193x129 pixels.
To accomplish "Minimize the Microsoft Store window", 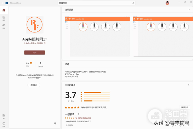I will [179, 2].
